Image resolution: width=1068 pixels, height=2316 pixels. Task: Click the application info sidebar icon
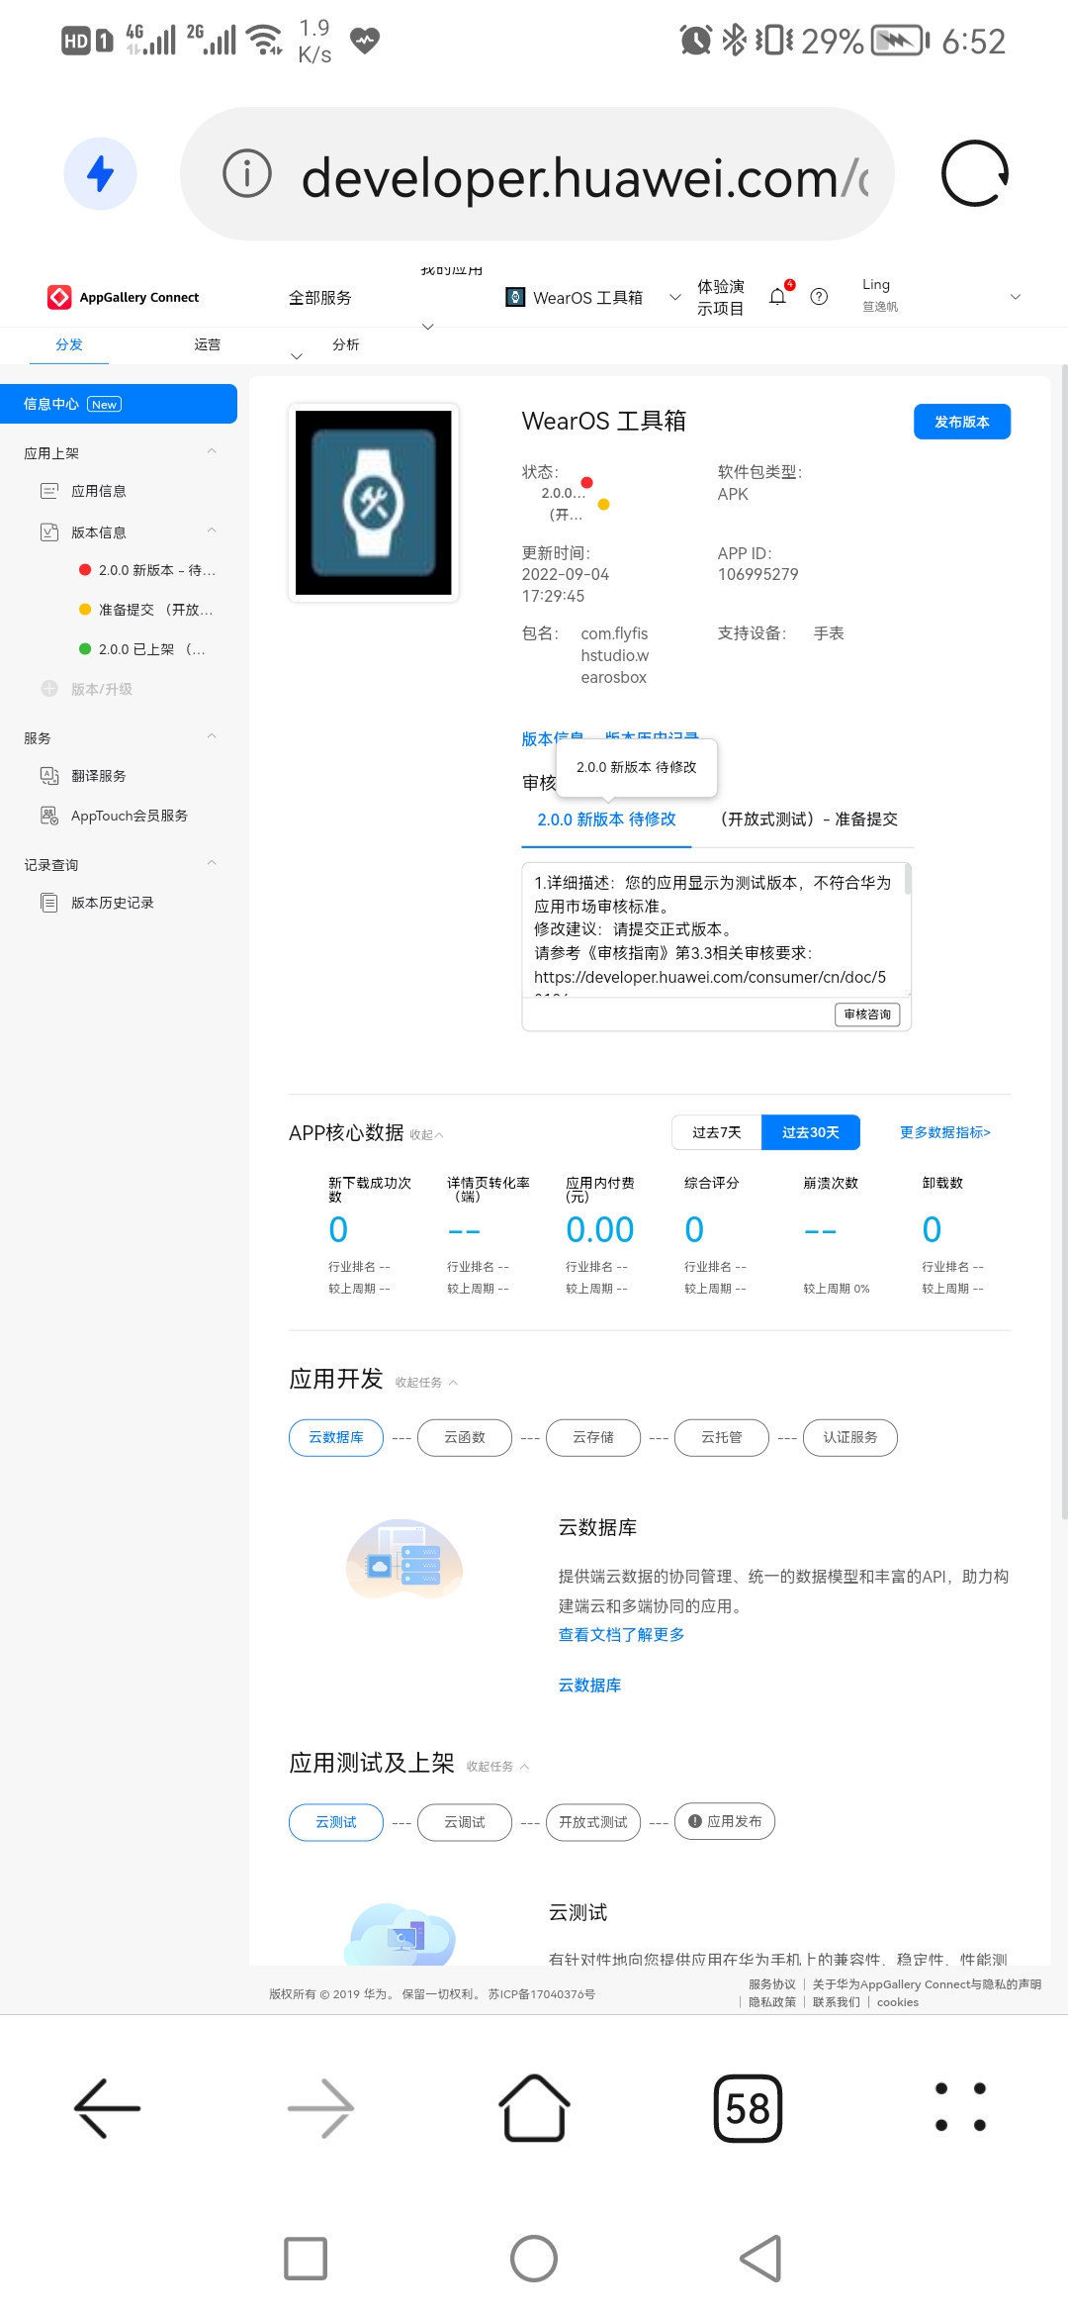tap(49, 491)
